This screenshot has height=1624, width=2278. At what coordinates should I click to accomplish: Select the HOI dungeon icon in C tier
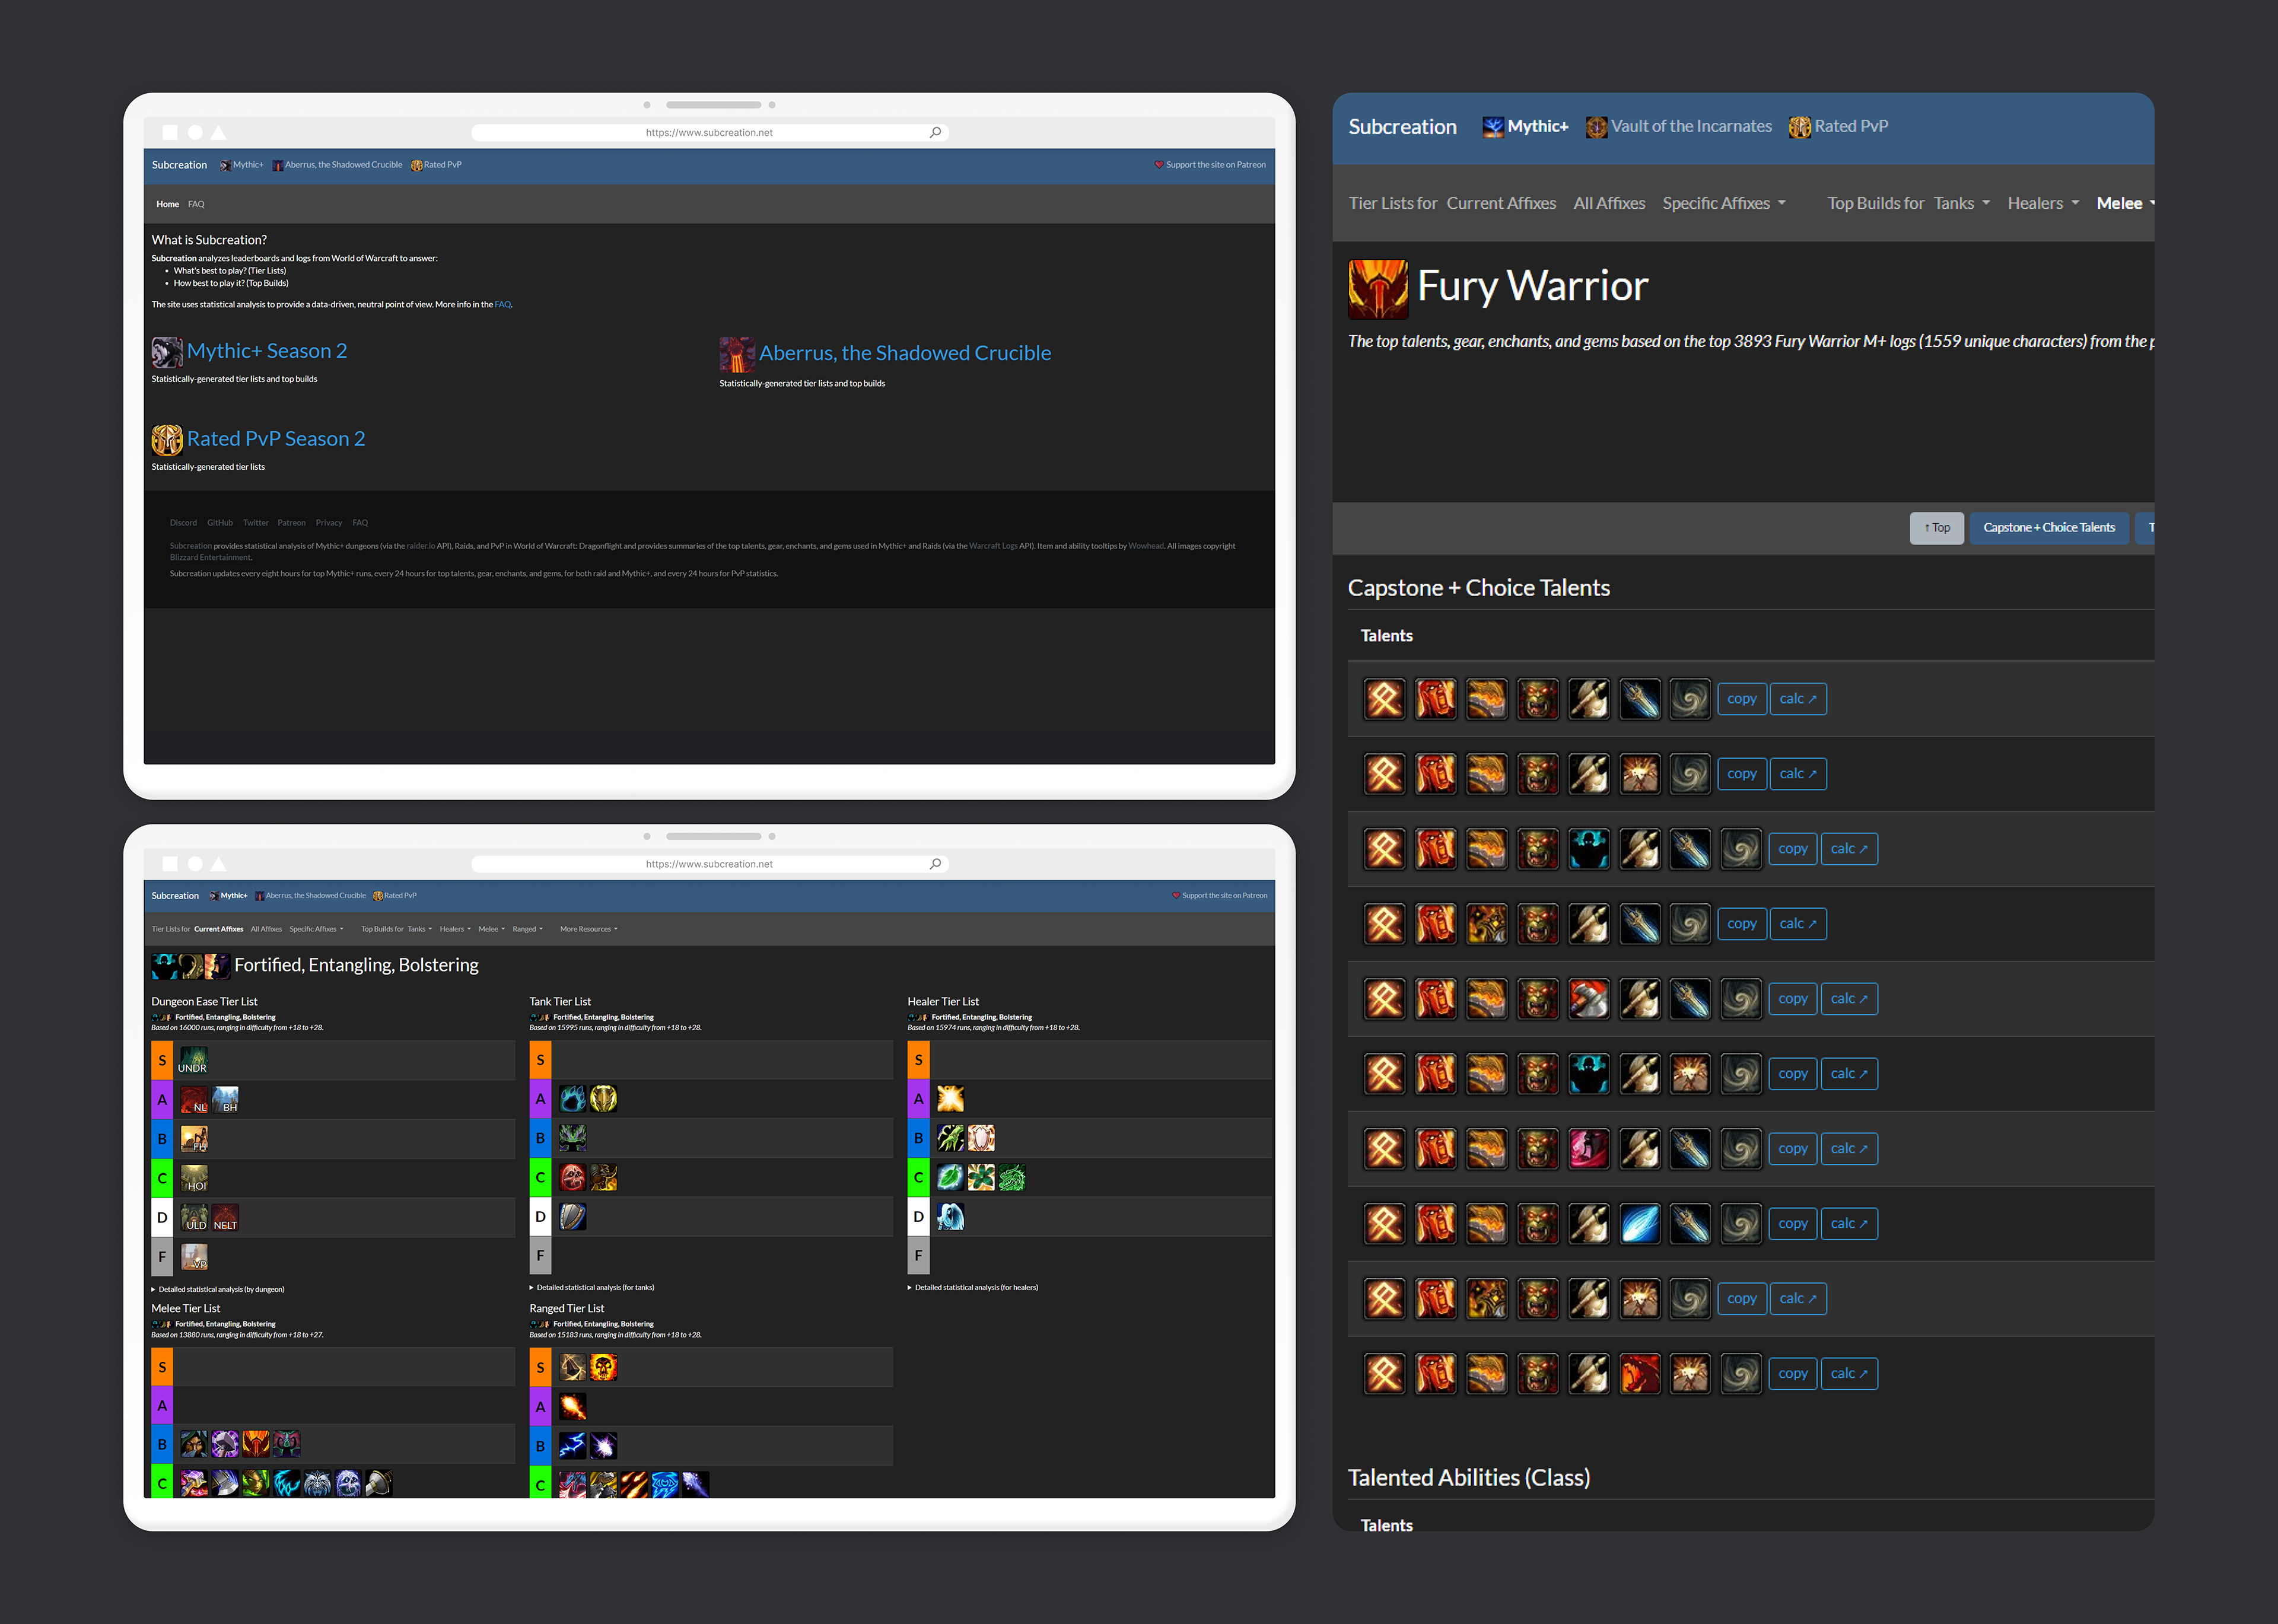tap(194, 1178)
